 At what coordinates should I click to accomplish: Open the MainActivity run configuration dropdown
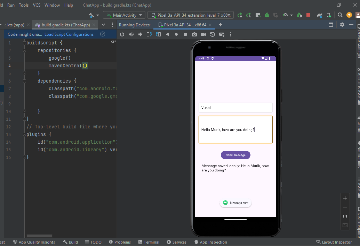124,15
